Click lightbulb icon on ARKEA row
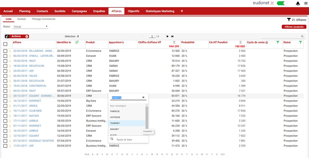 tap(10, 106)
